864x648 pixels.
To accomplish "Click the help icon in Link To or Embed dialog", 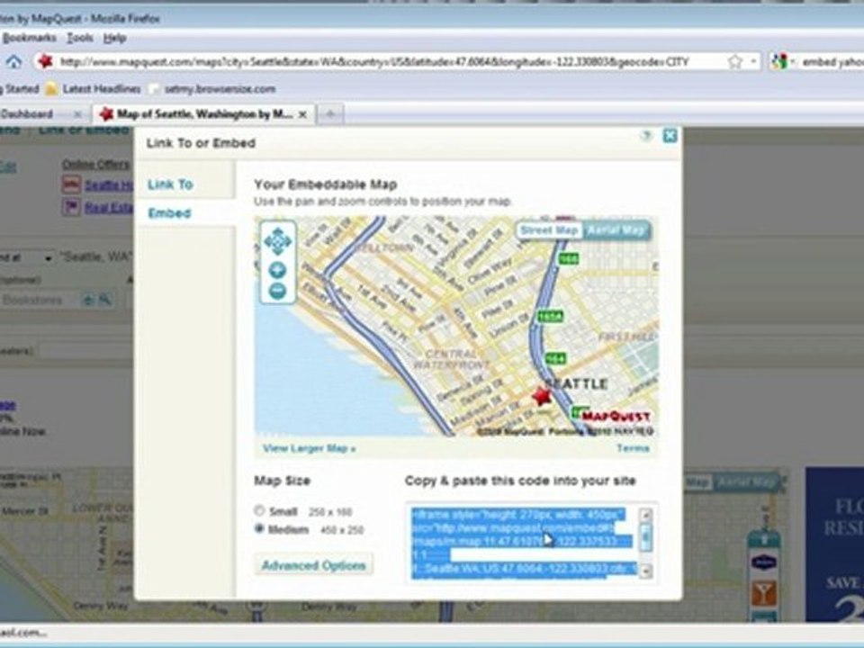I will tap(646, 136).
